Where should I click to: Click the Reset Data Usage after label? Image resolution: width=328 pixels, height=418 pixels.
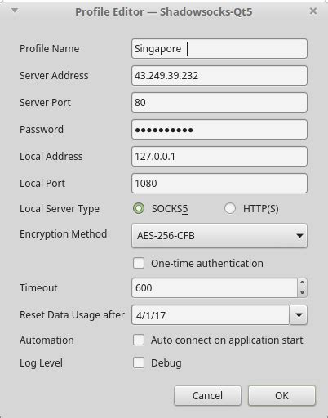tap(72, 315)
